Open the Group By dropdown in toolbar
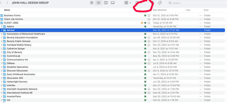The width and height of the screenshot is (227, 103). pyautogui.click(x=128, y=3)
